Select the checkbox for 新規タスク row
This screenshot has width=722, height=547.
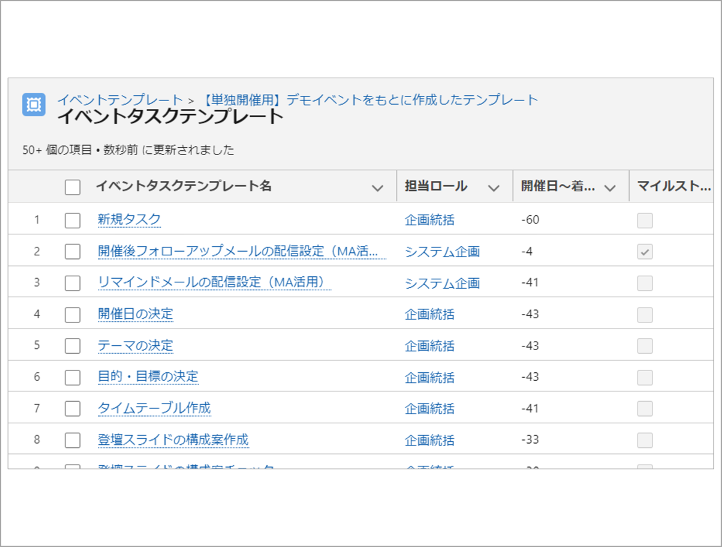73,220
